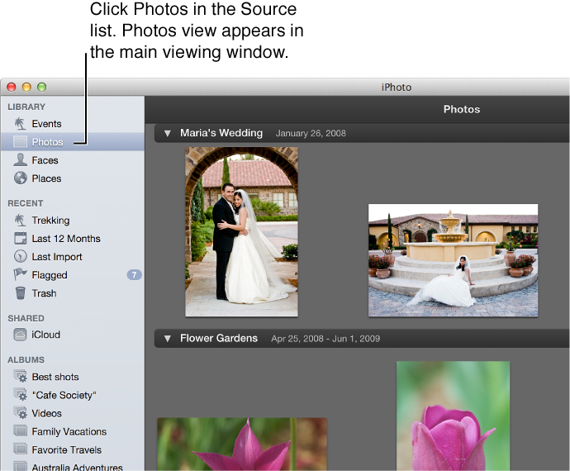Click the Videos smart album icon

tap(21, 412)
